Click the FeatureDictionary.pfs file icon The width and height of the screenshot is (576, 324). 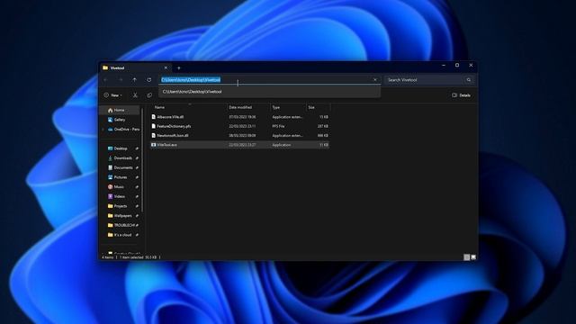pyautogui.click(x=154, y=126)
